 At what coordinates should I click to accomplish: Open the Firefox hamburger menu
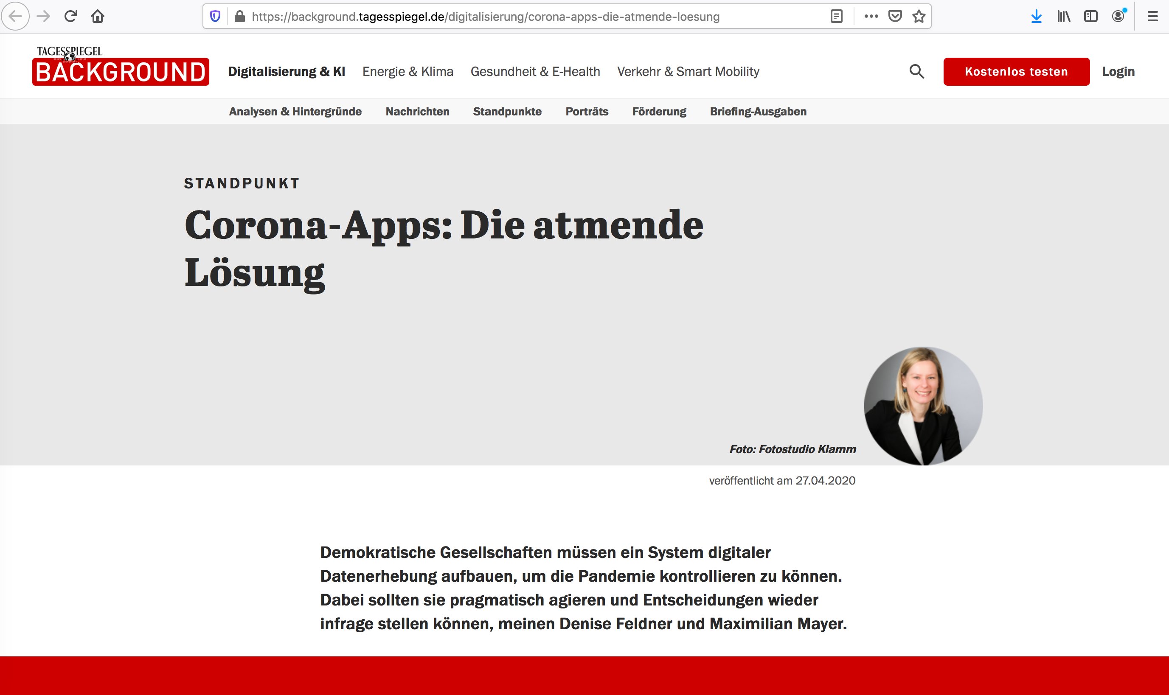(x=1152, y=17)
